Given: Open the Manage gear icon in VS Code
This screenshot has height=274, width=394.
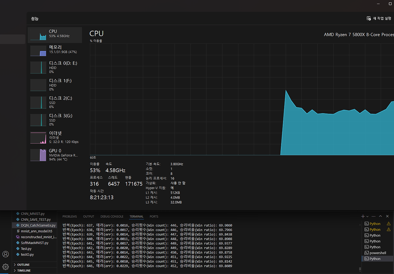Looking at the screenshot, I should (x=6, y=267).
